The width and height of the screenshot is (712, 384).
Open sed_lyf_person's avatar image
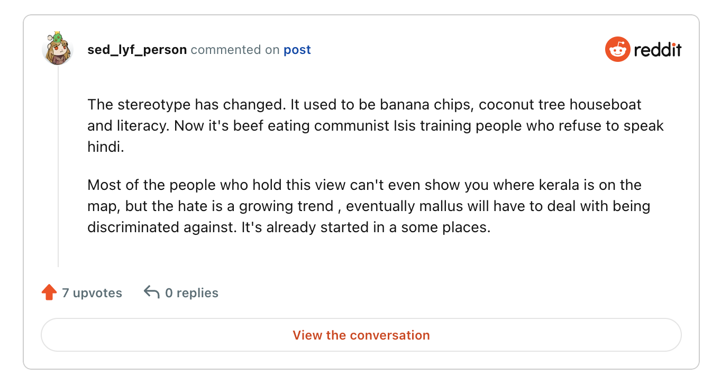[57, 51]
